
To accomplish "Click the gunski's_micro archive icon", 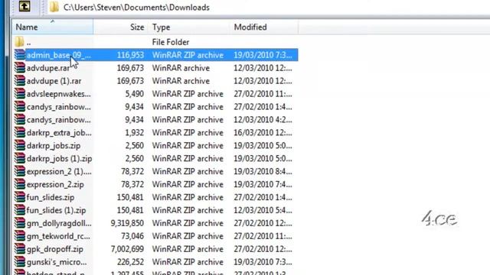I will click(20, 262).
